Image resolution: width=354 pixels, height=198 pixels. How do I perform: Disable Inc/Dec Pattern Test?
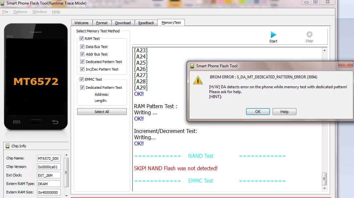point(82,69)
